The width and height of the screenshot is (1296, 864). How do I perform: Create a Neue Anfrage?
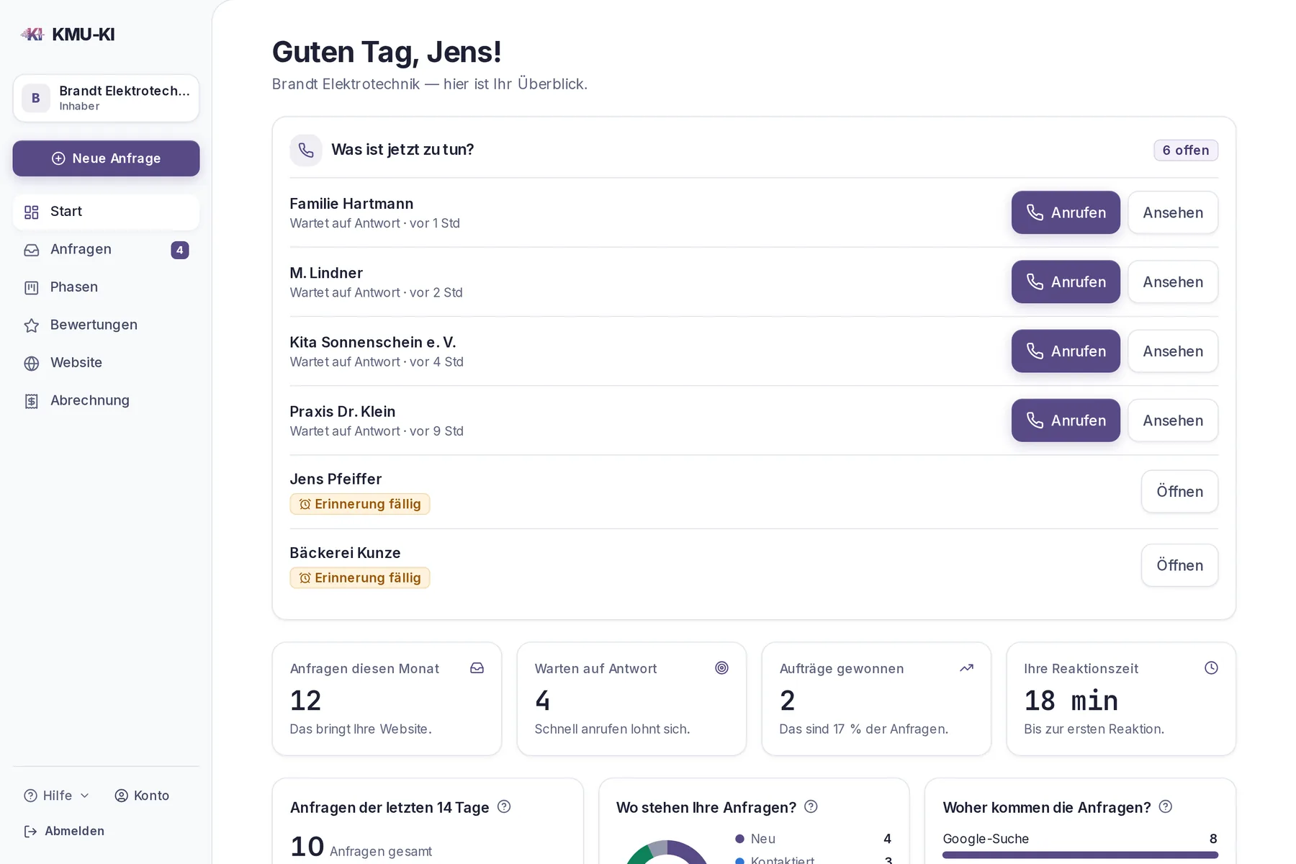tap(106, 158)
